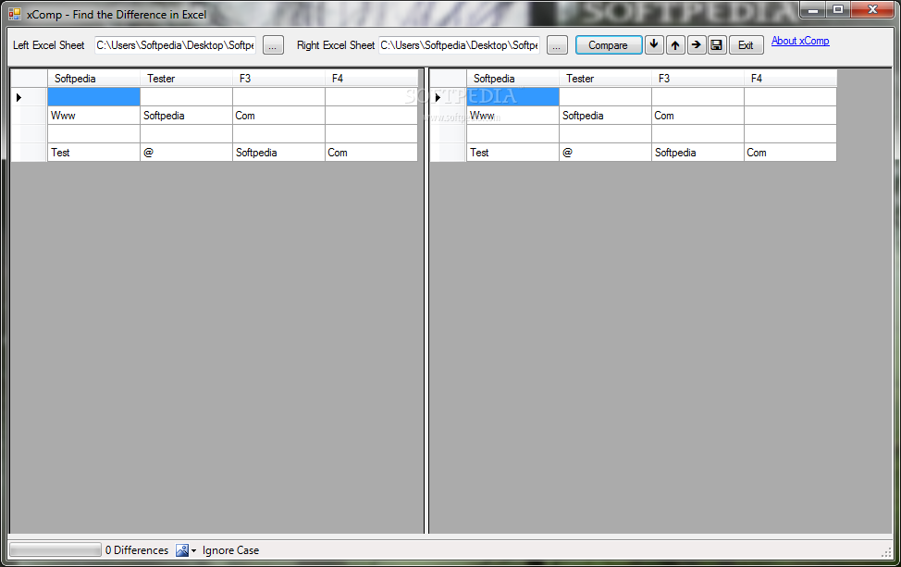Select the Tester column header in right grid
901x567 pixels.
[605, 78]
